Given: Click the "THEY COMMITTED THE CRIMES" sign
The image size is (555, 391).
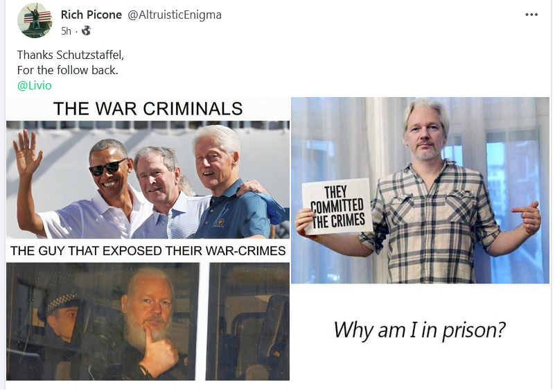Looking at the screenshot, I should pyautogui.click(x=337, y=207).
